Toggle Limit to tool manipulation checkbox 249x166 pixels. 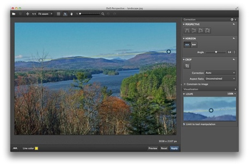(x=184, y=124)
